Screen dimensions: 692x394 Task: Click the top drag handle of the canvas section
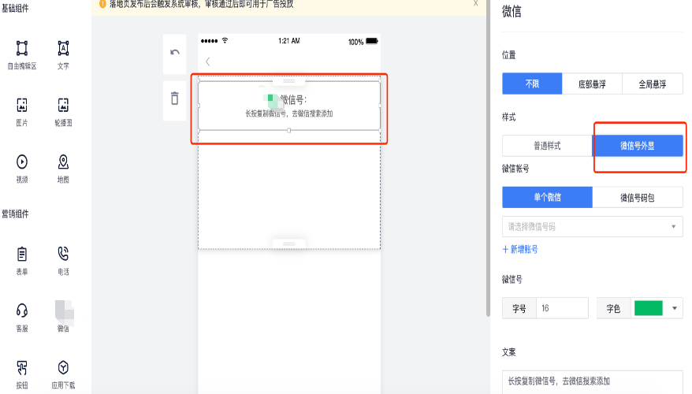coord(288,81)
